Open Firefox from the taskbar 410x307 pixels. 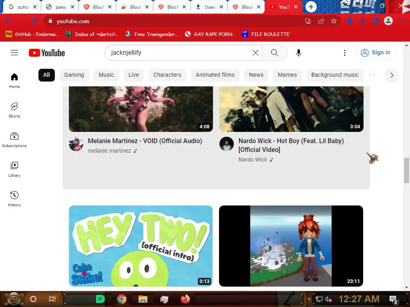[185, 299]
